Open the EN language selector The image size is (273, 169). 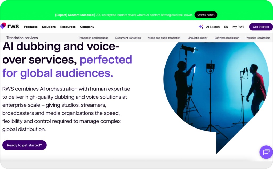(226, 27)
